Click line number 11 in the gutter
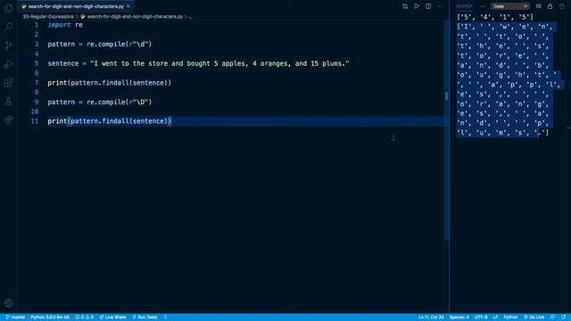 (x=35, y=121)
